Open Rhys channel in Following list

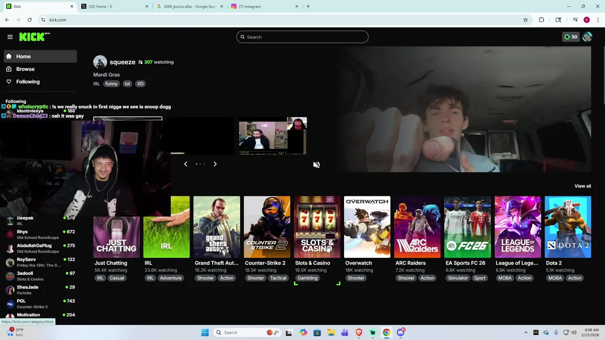click(x=40, y=235)
